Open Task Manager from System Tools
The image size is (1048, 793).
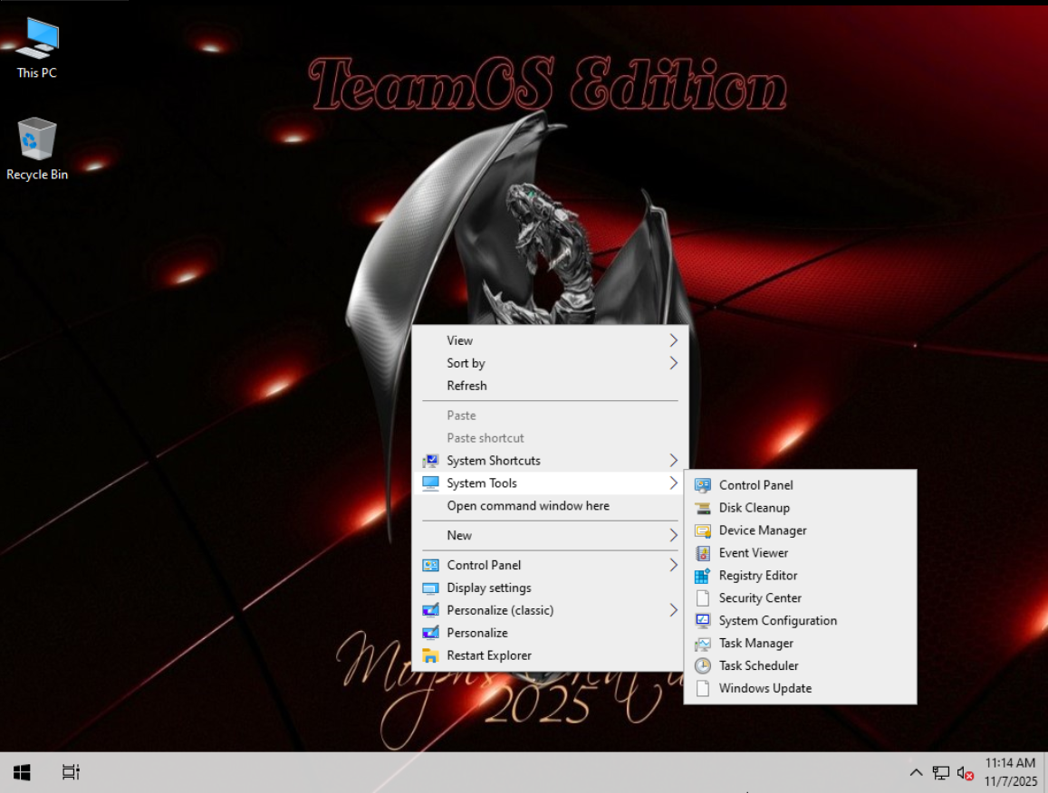point(755,644)
